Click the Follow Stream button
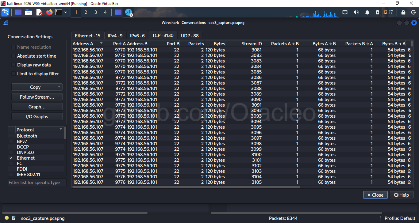Image resolution: width=419 pixels, height=223 pixels. click(x=37, y=97)
